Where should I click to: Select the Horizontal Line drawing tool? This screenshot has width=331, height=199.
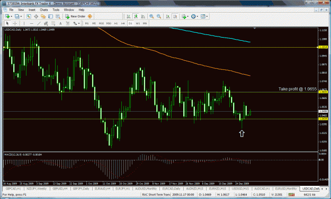(x=31, y=23)
